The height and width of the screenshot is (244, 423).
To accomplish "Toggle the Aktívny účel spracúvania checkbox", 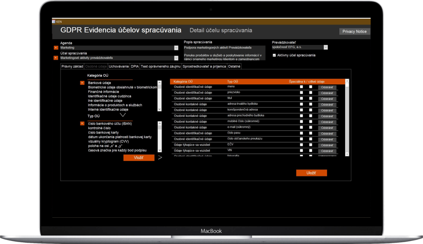I will 274,55.
